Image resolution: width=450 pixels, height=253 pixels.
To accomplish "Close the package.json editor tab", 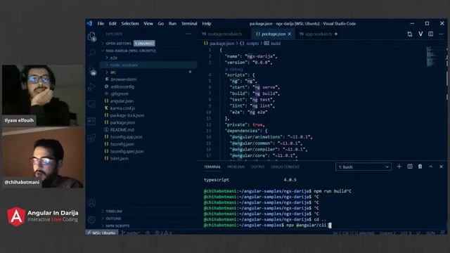I will click(x=290, y=34).
